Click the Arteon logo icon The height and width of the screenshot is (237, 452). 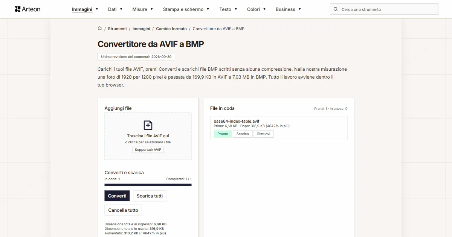tap(17, 9)
